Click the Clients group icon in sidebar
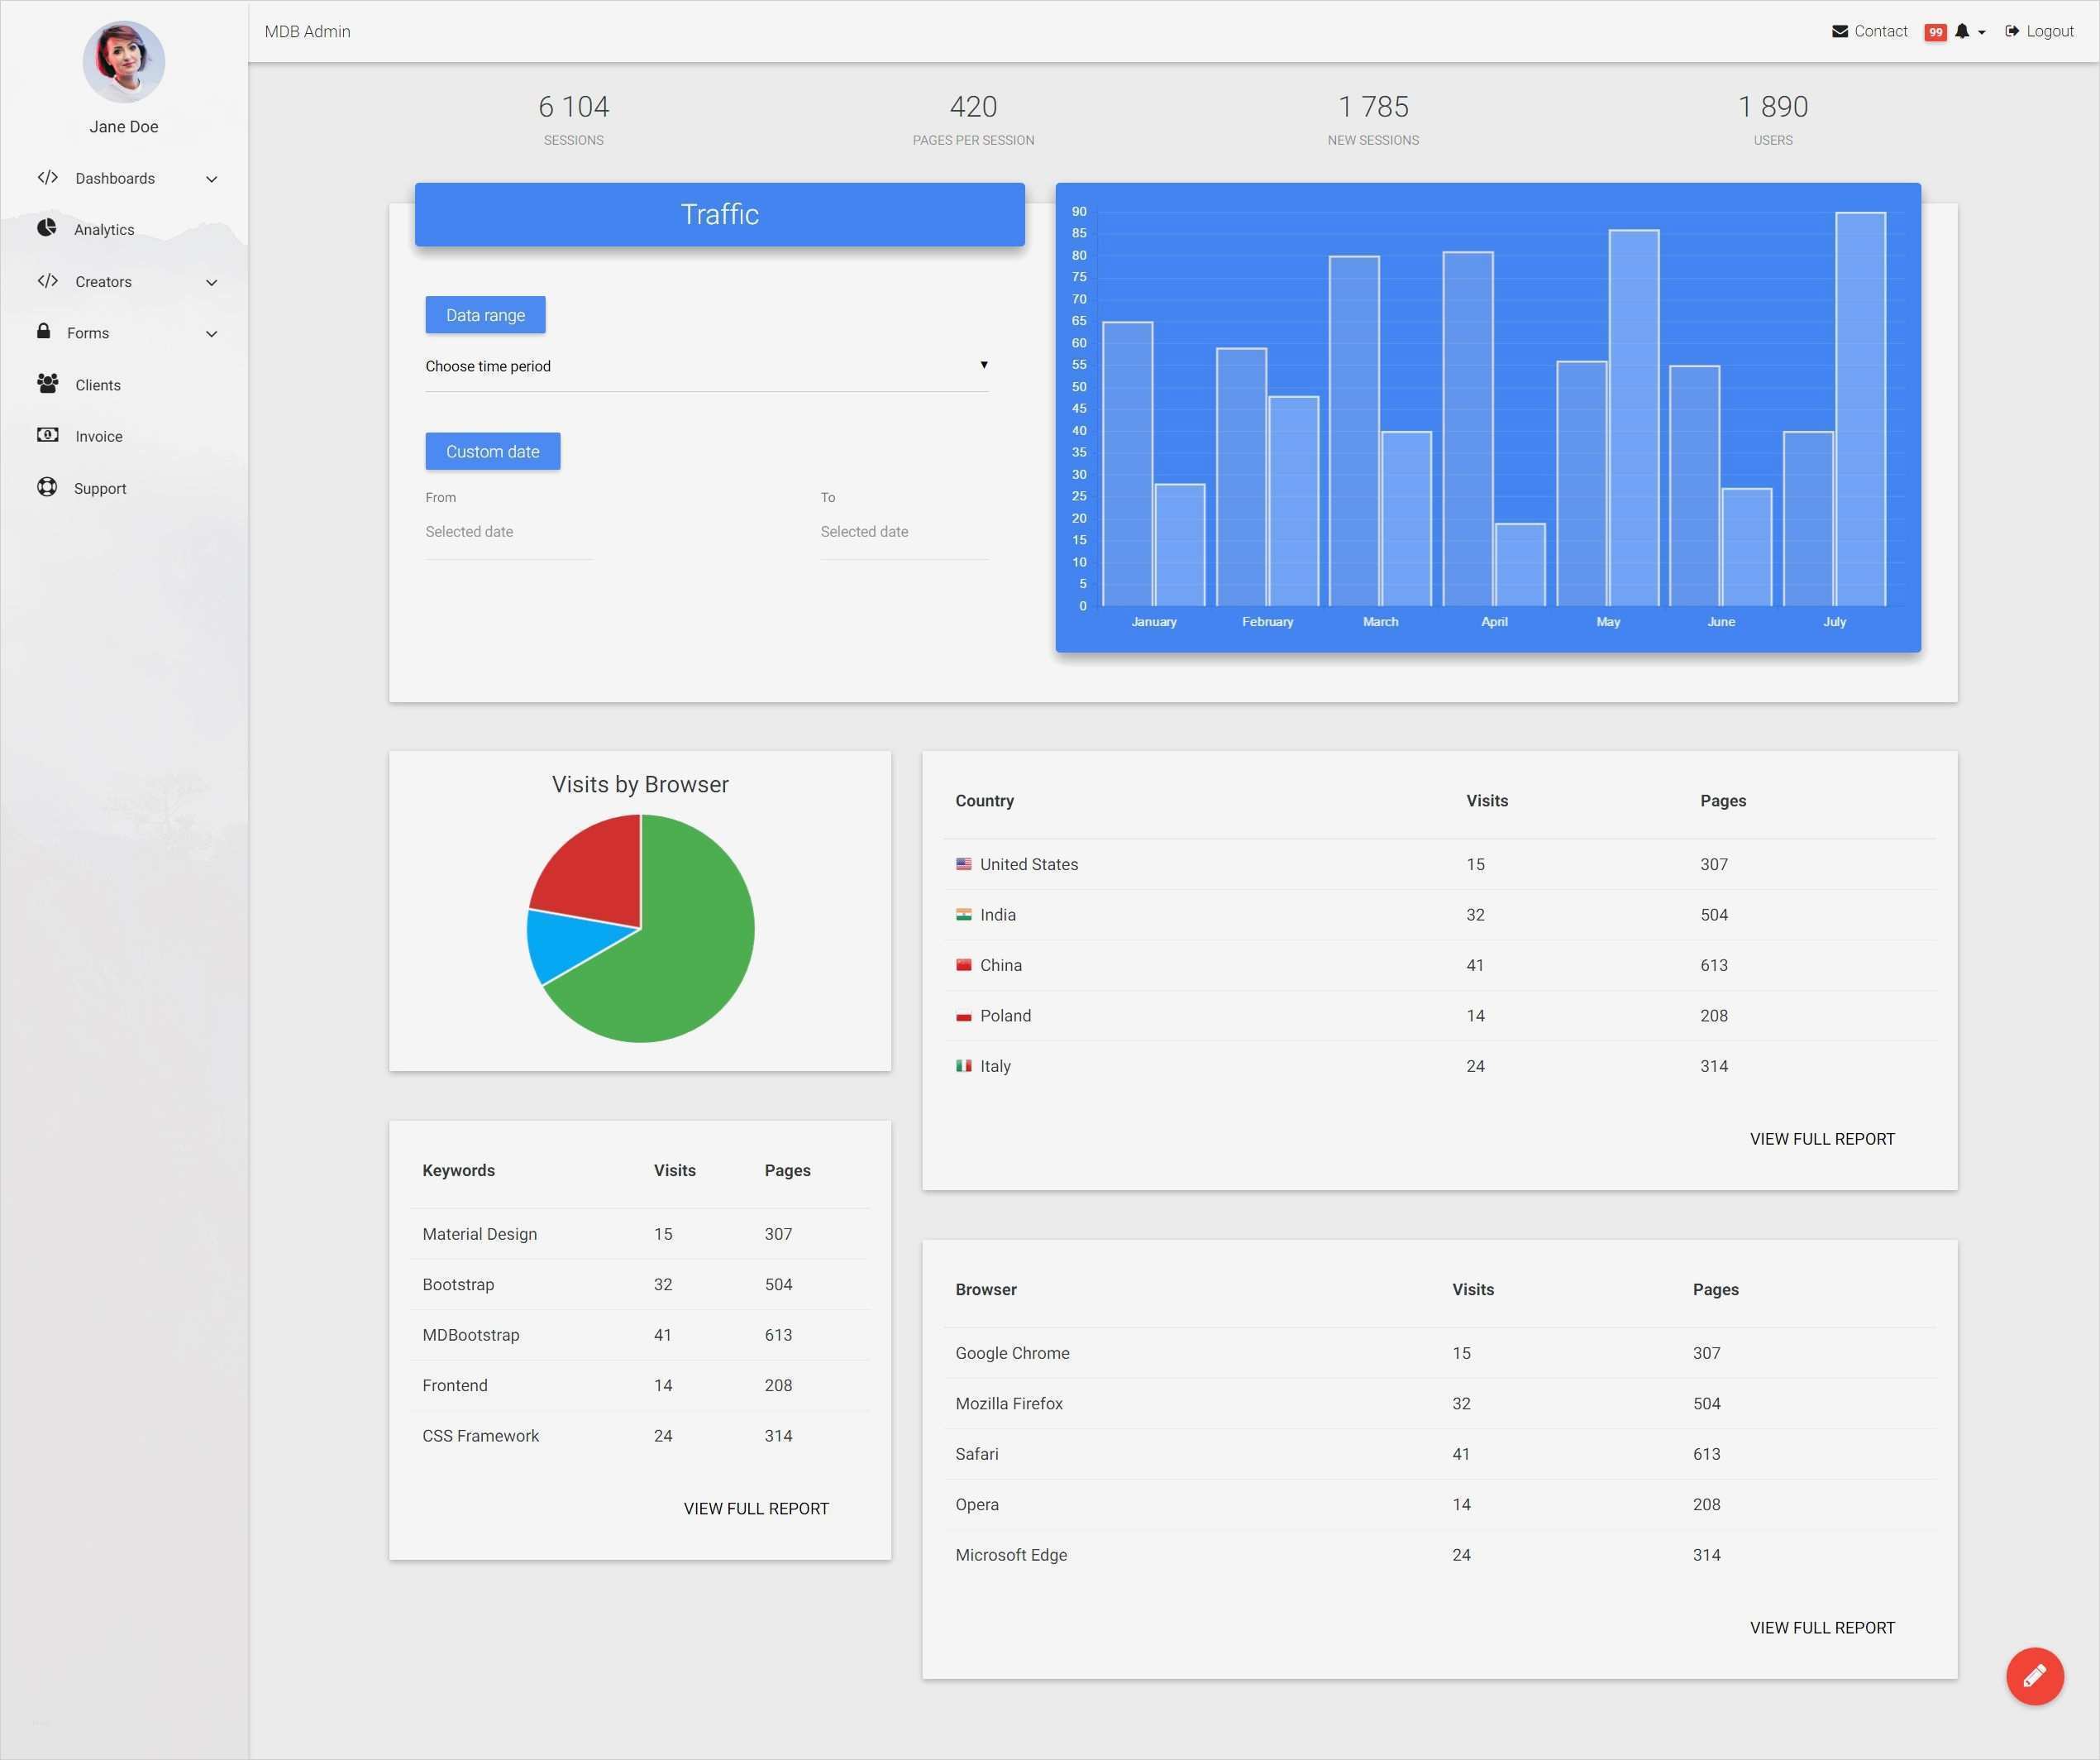Viewport: 2100px width, 1760px height. point(47,383)
